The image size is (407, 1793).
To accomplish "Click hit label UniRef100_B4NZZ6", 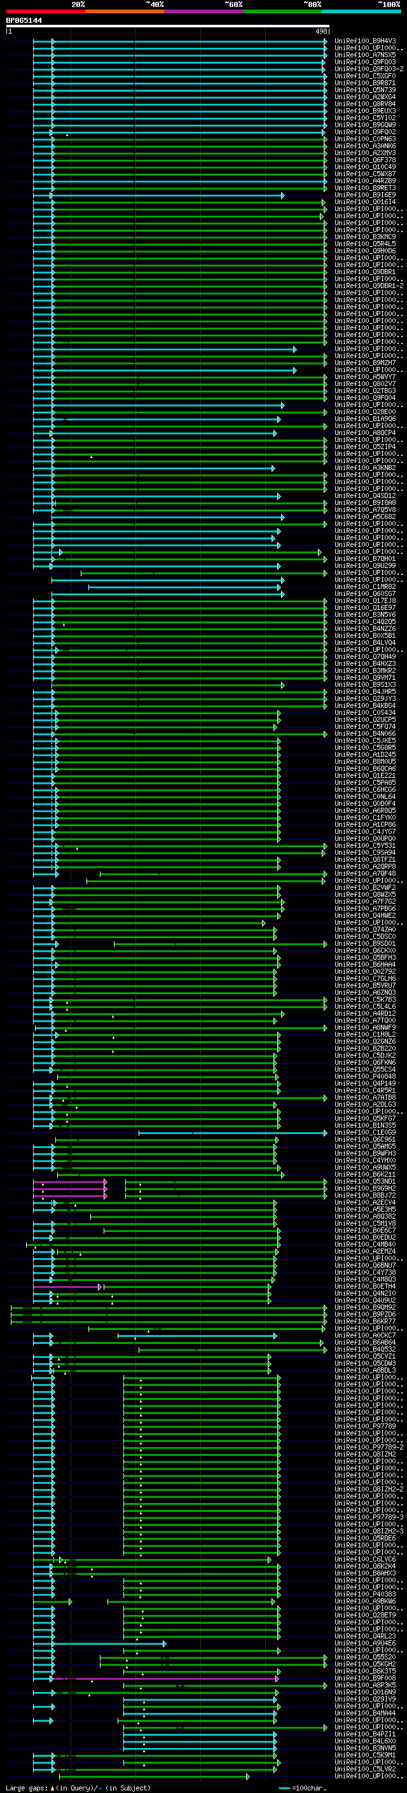I will click(x=365, y=628).
